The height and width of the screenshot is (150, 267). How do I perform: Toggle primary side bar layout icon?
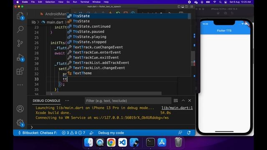[179, 7]
